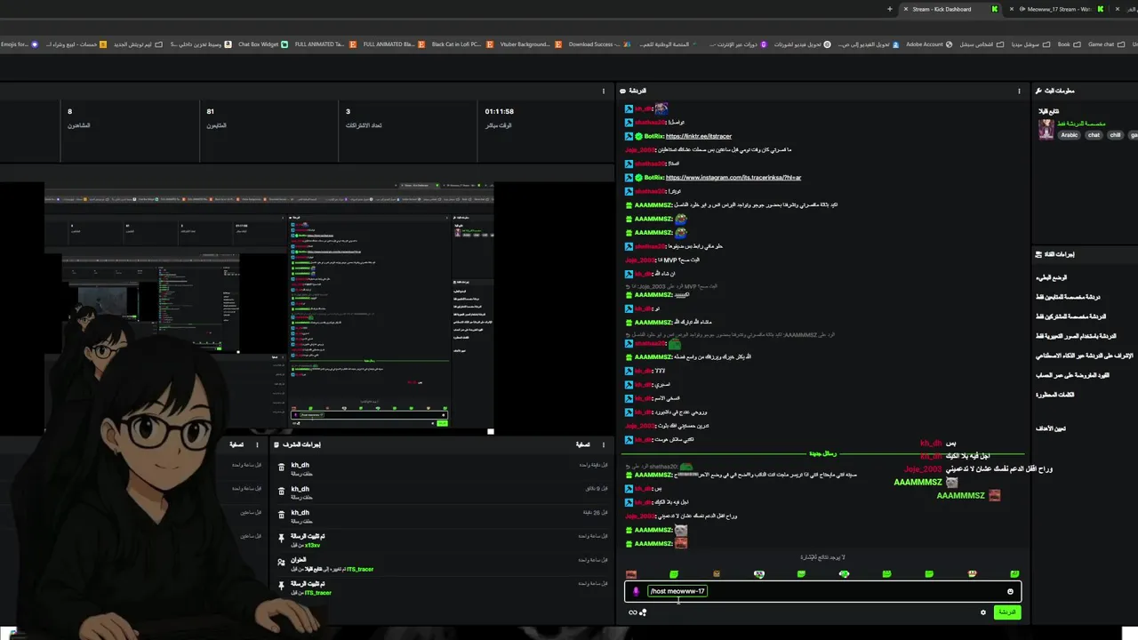This screenshot has width=1138, height=640.
Task: Open the Book bookmarks folder
Action: click(x=1069, y=44)
